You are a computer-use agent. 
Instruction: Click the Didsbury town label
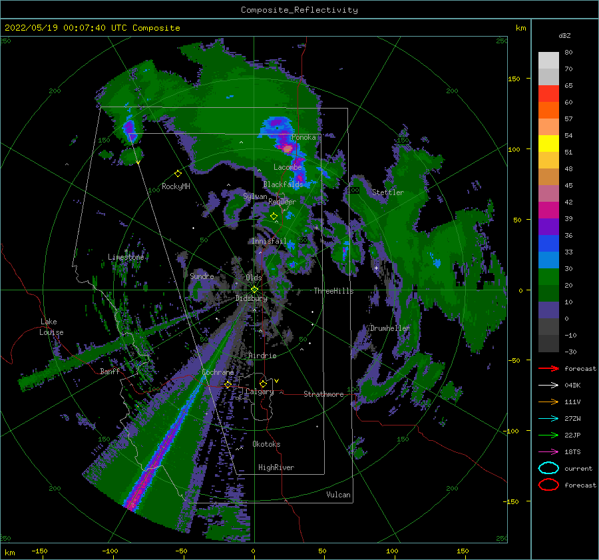[252, 298]
